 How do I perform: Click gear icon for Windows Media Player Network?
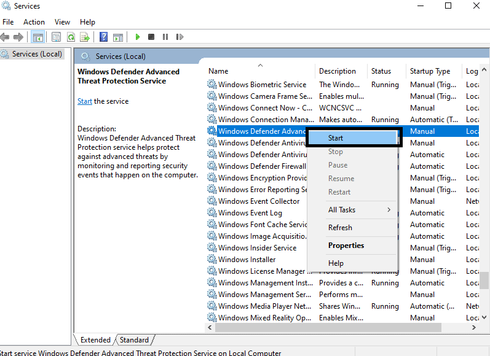[x=212, y=306]
